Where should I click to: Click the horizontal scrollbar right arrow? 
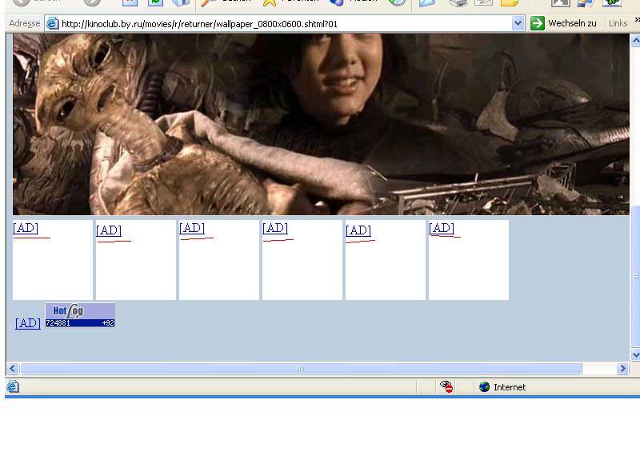click(x=623, y=369)
